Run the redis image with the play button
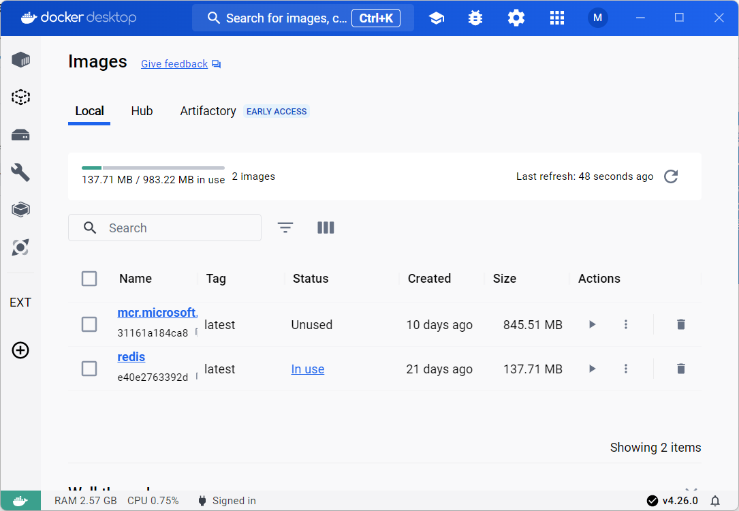 click(592, 368)
